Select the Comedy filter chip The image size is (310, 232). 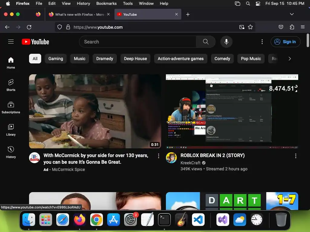coord(222,59)
